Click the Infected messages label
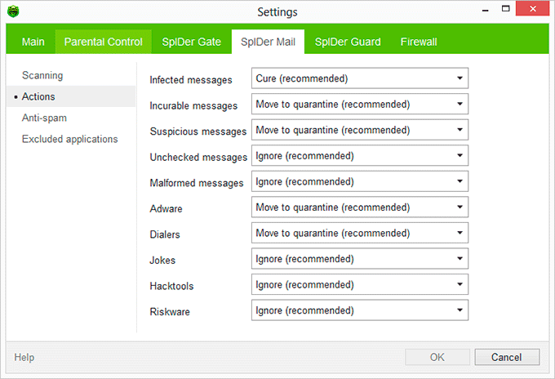This screenshot has width=555, height=379. tap(191, 80)
